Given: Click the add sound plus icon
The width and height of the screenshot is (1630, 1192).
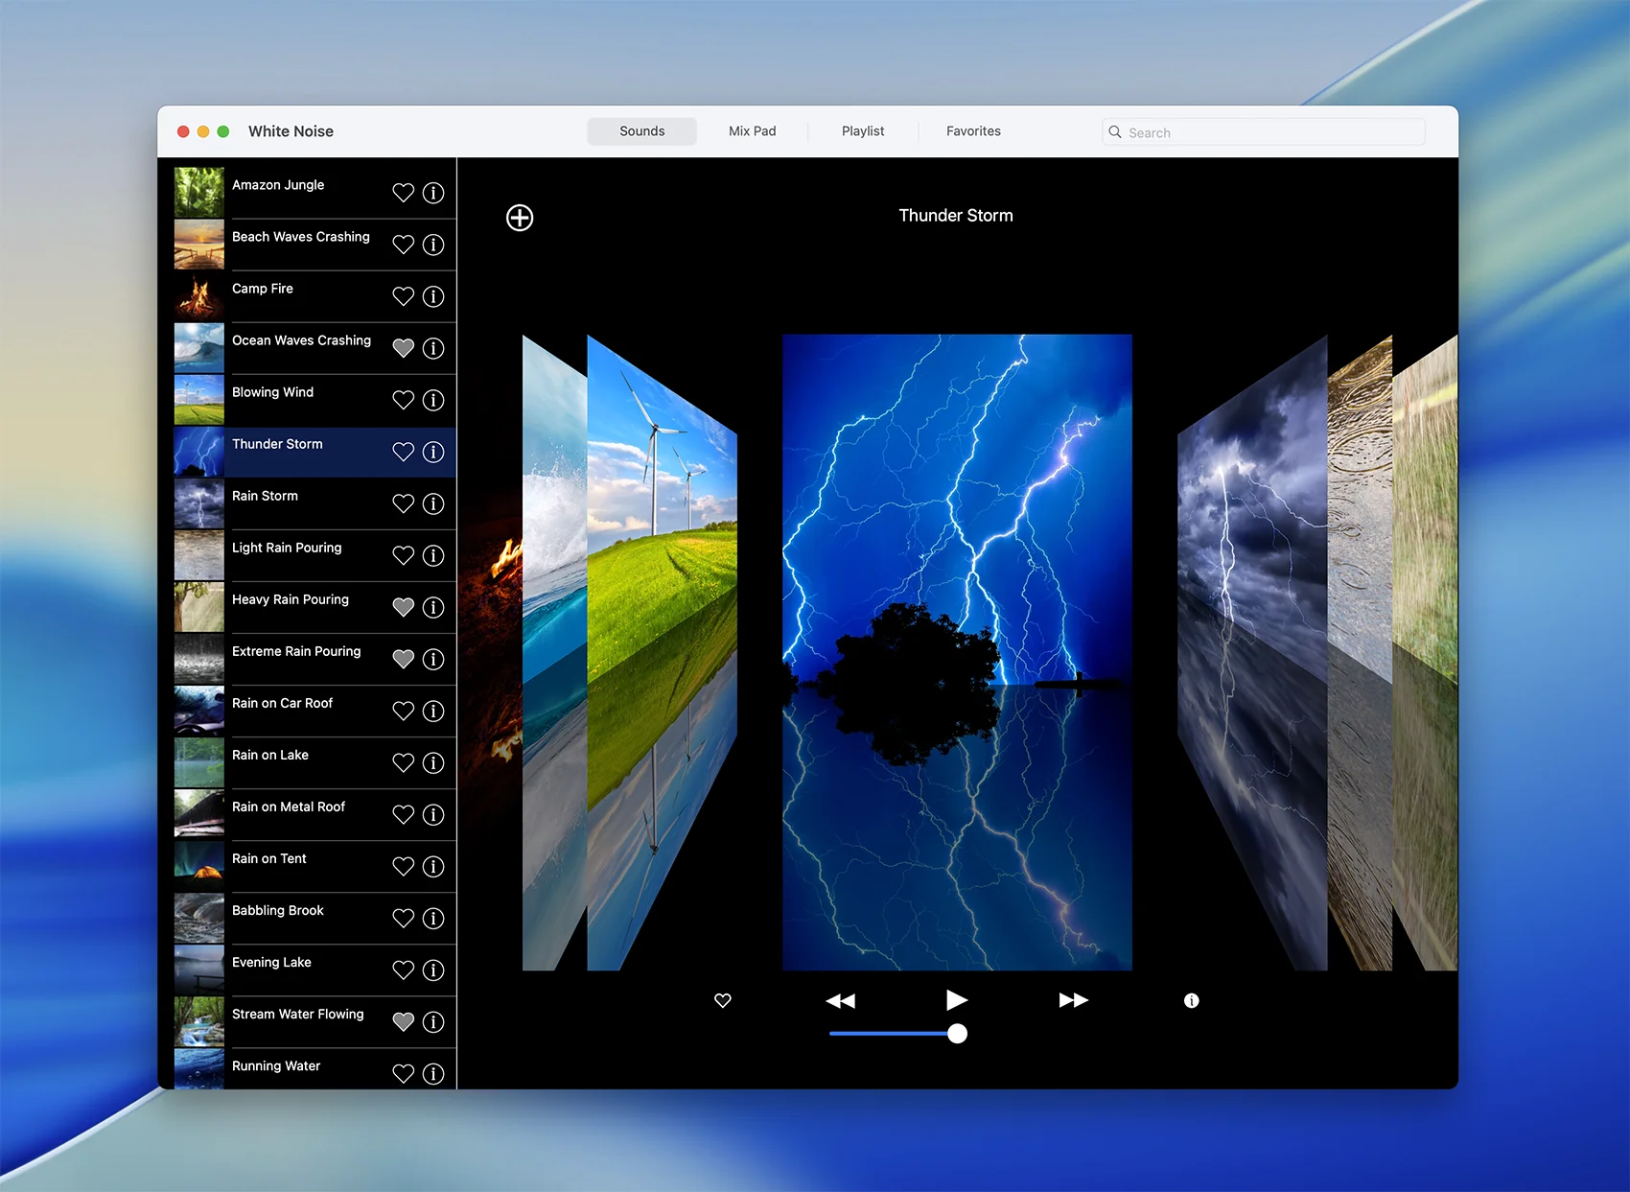Looking at the screenshot, I should pyautogui.click(x=520, y=218).
